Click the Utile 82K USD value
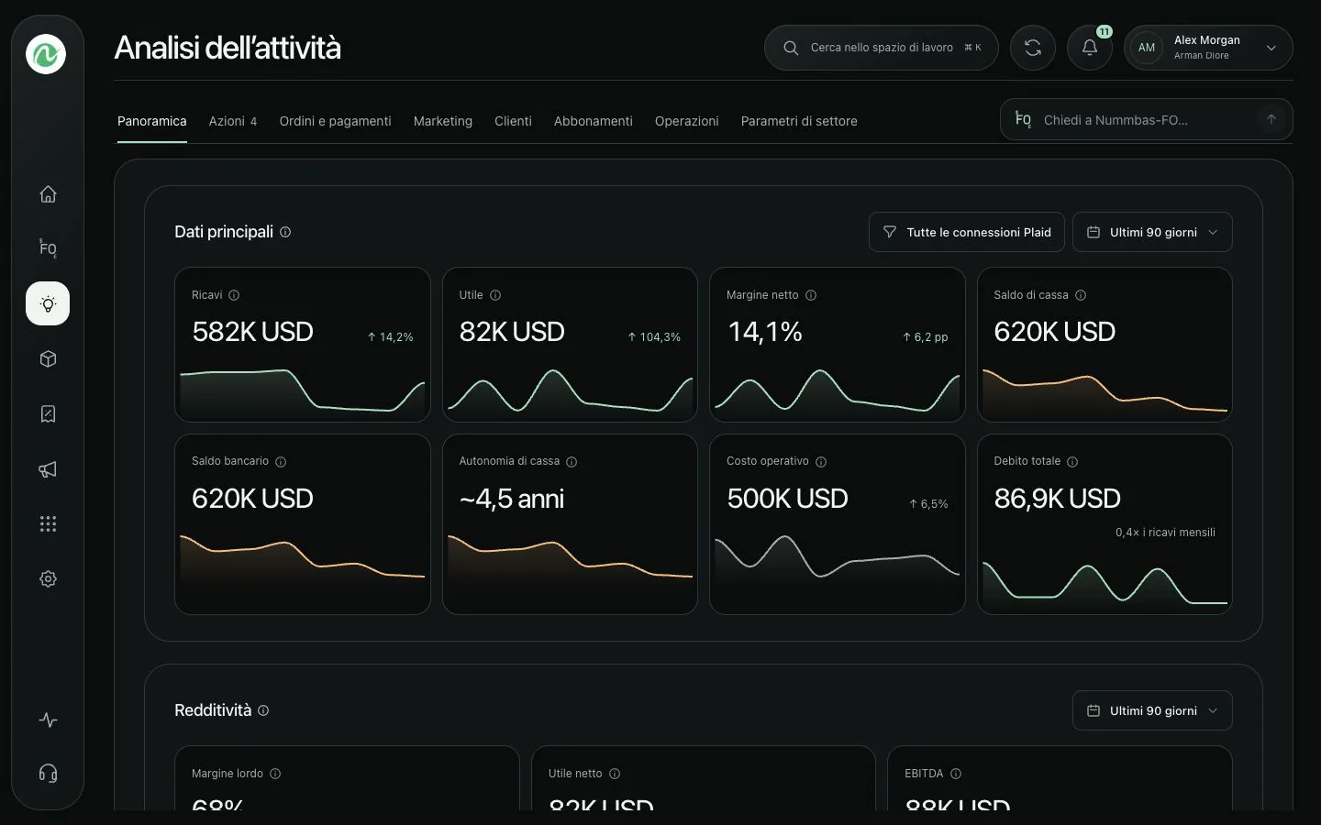The height and width of the screenshot is (825, 1321). pyautogui.click(x=512, y=332)
